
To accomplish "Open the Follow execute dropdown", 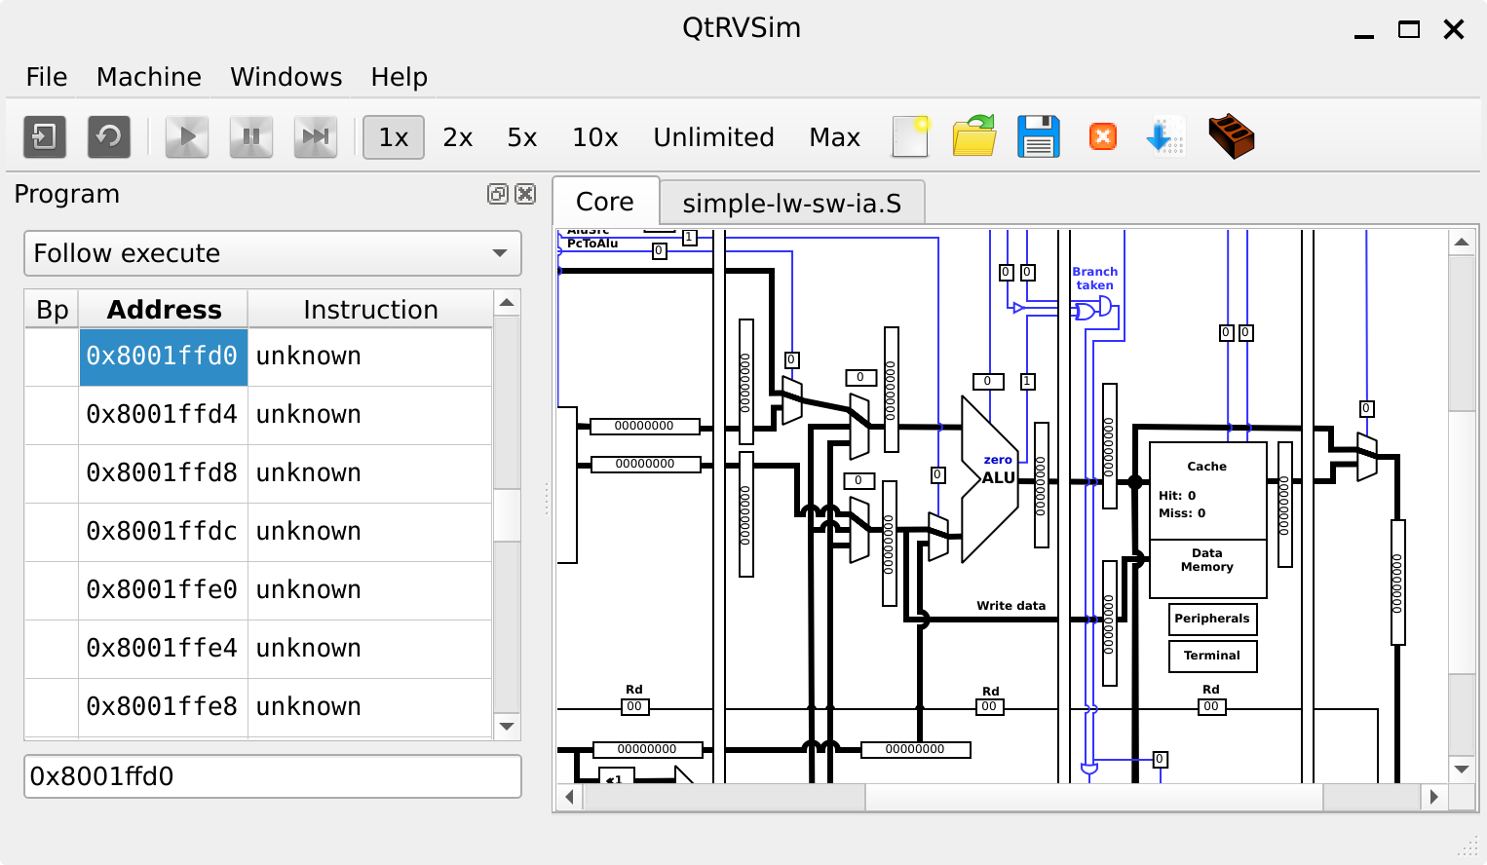I will [272, 253].
